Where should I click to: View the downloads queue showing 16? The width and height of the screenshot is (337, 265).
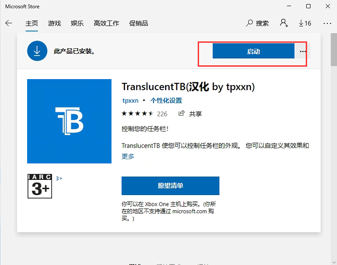(305, 23)
